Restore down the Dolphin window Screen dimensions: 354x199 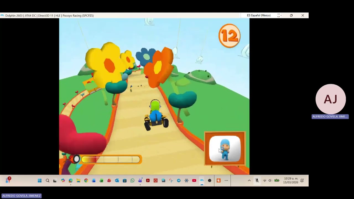click(x=291, y=15)
